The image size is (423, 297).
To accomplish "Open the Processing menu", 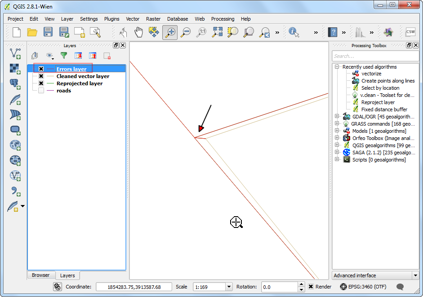I will pos(223,19).
